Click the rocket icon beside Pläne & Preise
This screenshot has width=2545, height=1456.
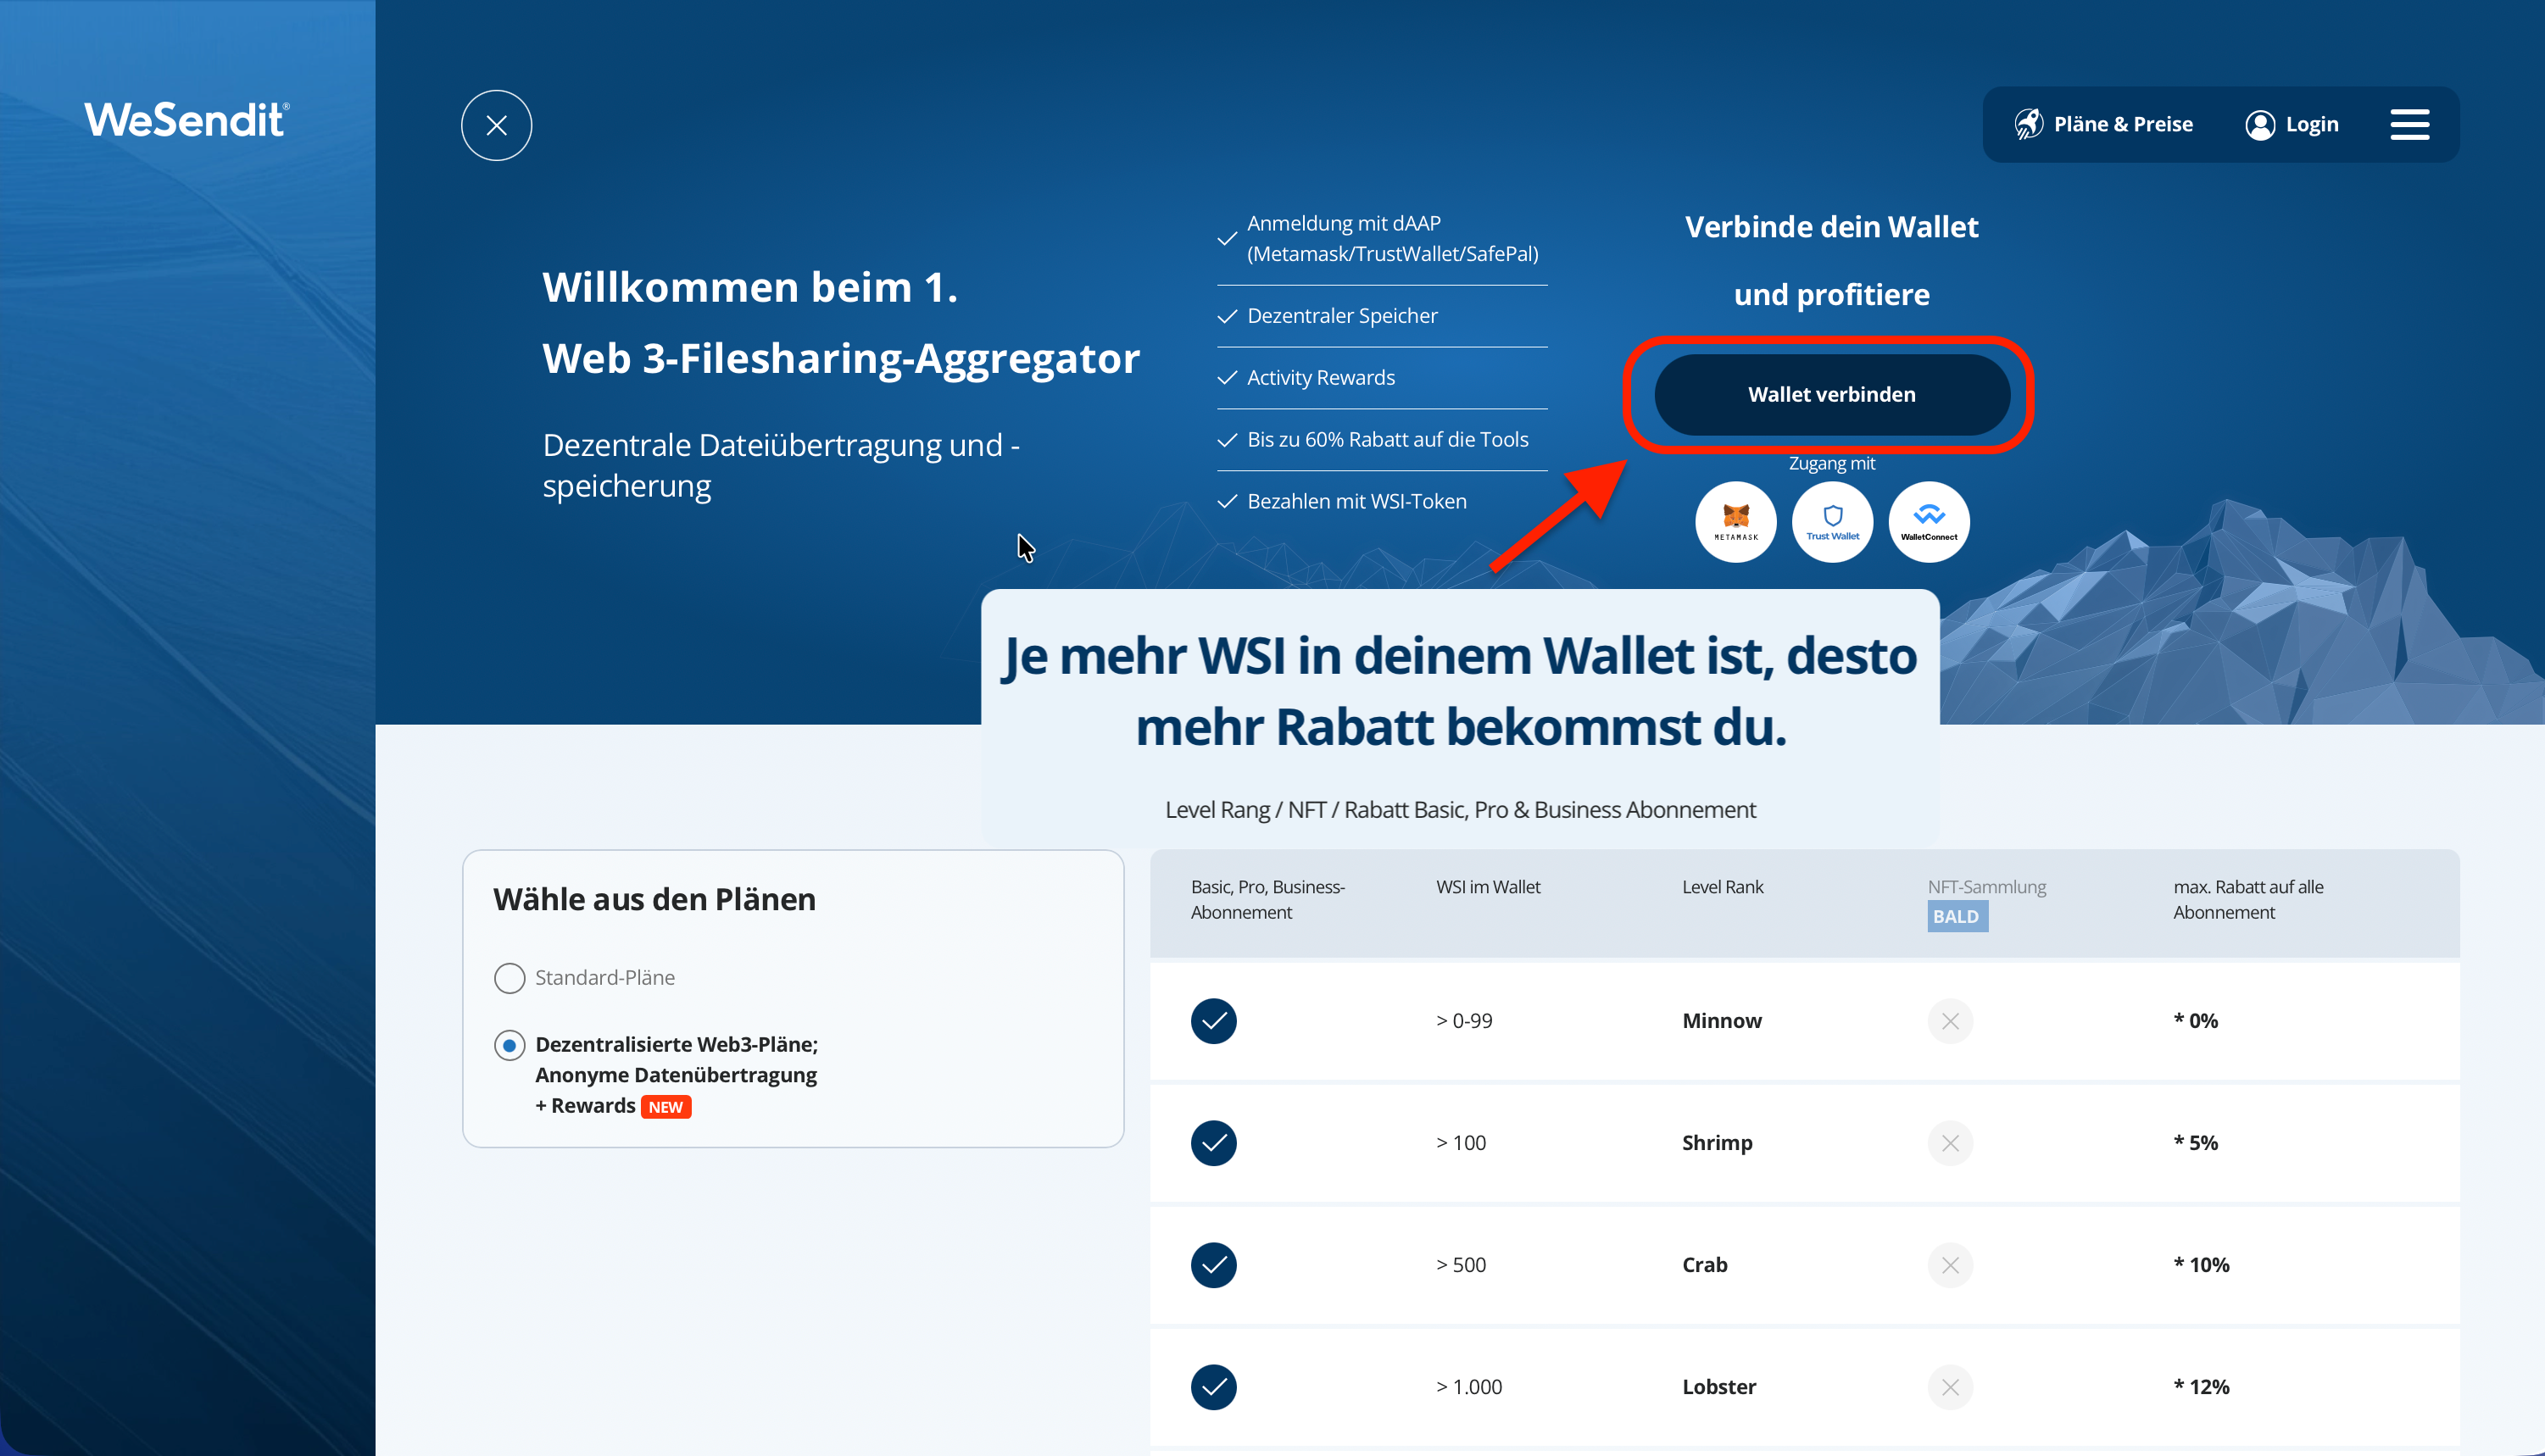(x=2028, y=124)
